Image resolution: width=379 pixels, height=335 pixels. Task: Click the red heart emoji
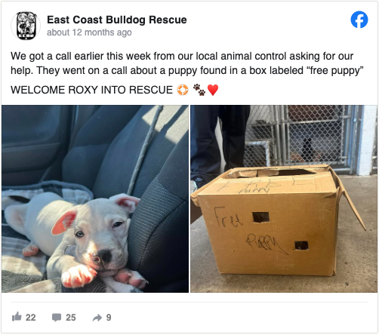213,90
